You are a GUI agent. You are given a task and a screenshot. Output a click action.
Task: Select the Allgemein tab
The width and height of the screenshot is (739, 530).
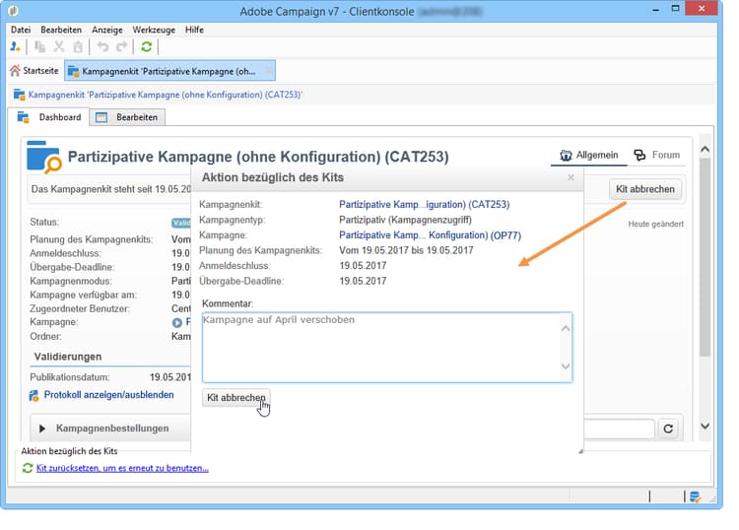click(x=589, y=155)
